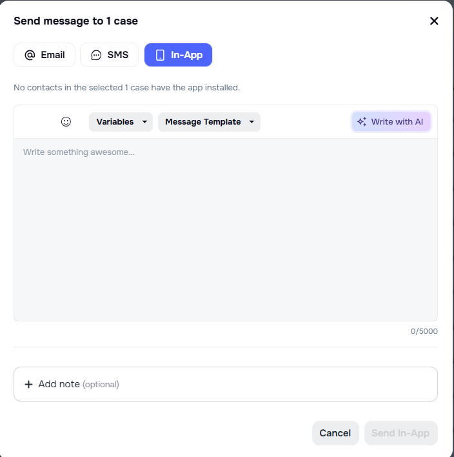Screen dimensions: 454x457
Task: Click the sparkle icon in Write with AI
Action: pos(362,121)
